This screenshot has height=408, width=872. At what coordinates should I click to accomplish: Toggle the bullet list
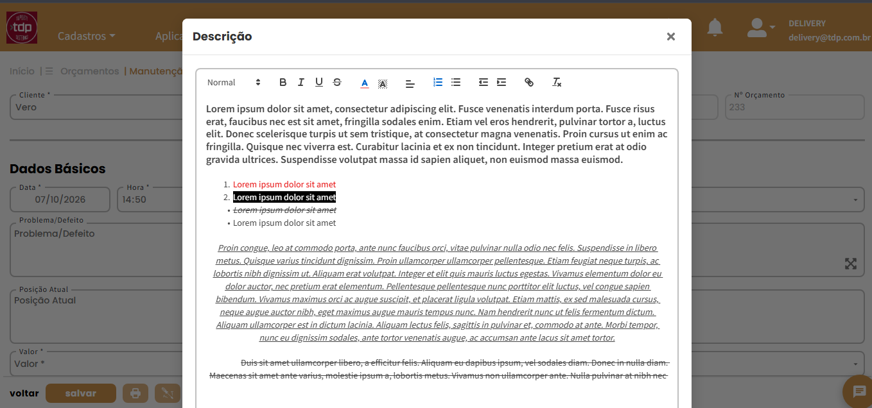click(456, 82)
